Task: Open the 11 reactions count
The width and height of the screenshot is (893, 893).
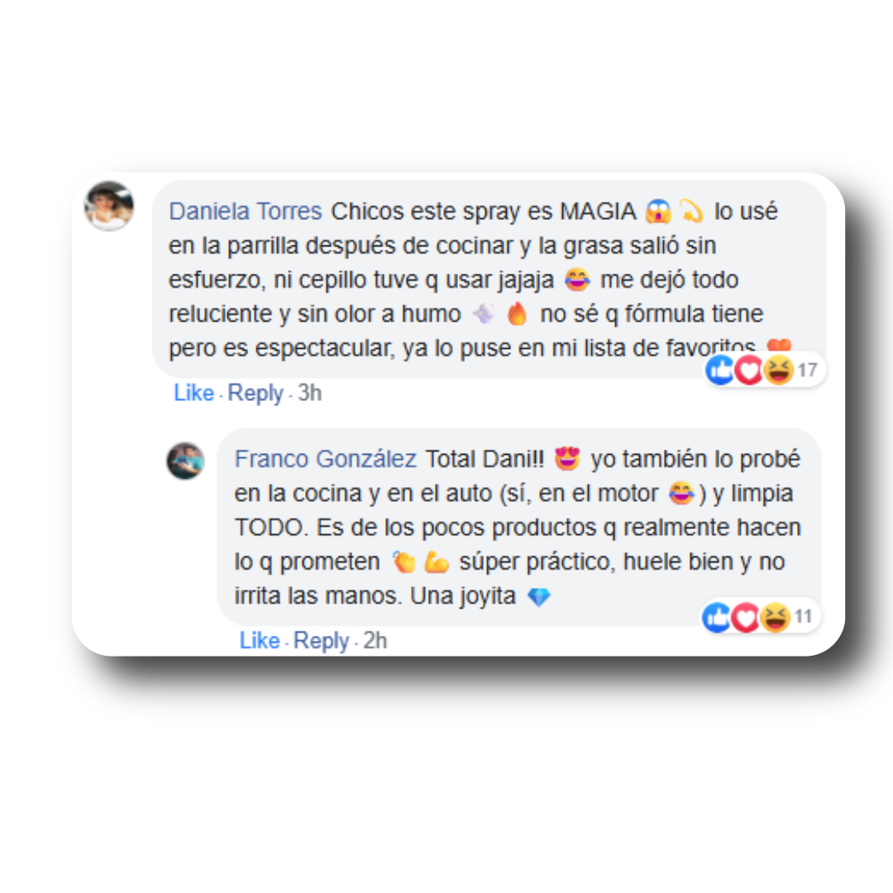Action: pyautogui.click(x=803, y=616)
